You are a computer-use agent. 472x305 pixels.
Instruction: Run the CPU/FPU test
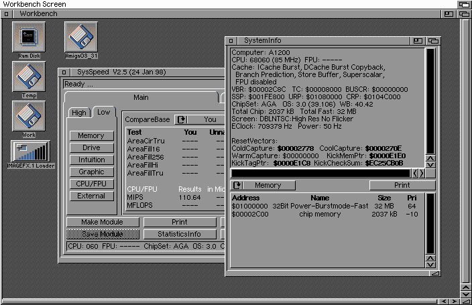coord(91,184)
